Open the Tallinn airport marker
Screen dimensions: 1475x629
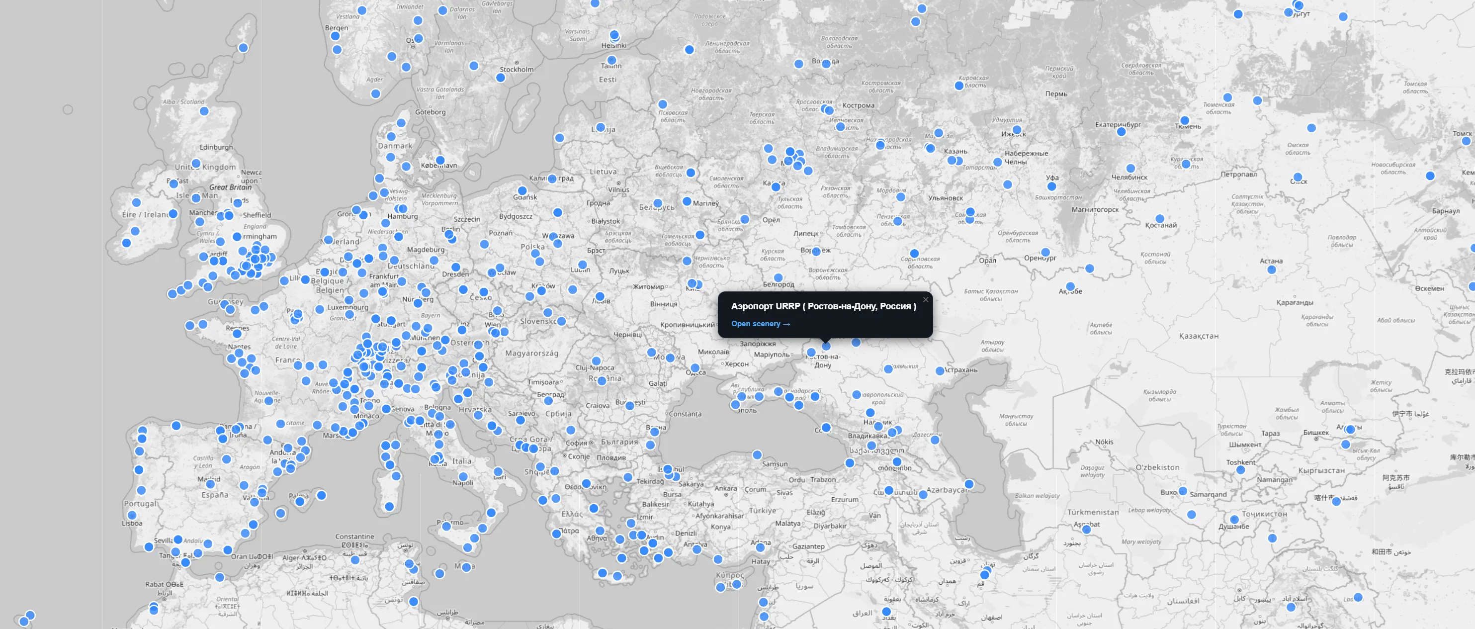tap(611, 60)
